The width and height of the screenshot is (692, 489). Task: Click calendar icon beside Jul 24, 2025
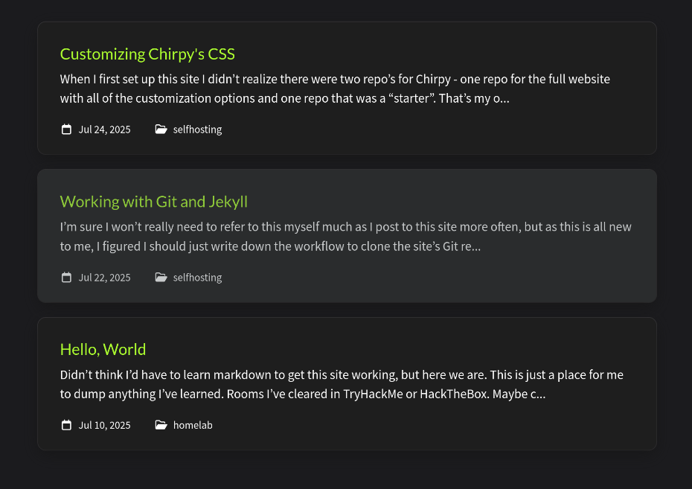(66, 130)
